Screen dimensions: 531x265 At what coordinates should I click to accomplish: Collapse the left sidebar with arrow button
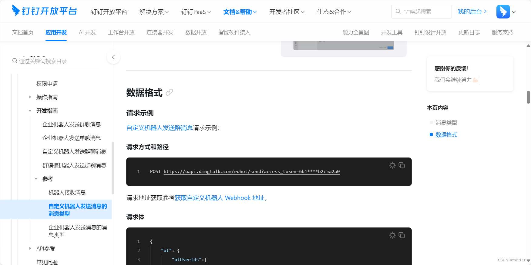click(x=113, y=57)
